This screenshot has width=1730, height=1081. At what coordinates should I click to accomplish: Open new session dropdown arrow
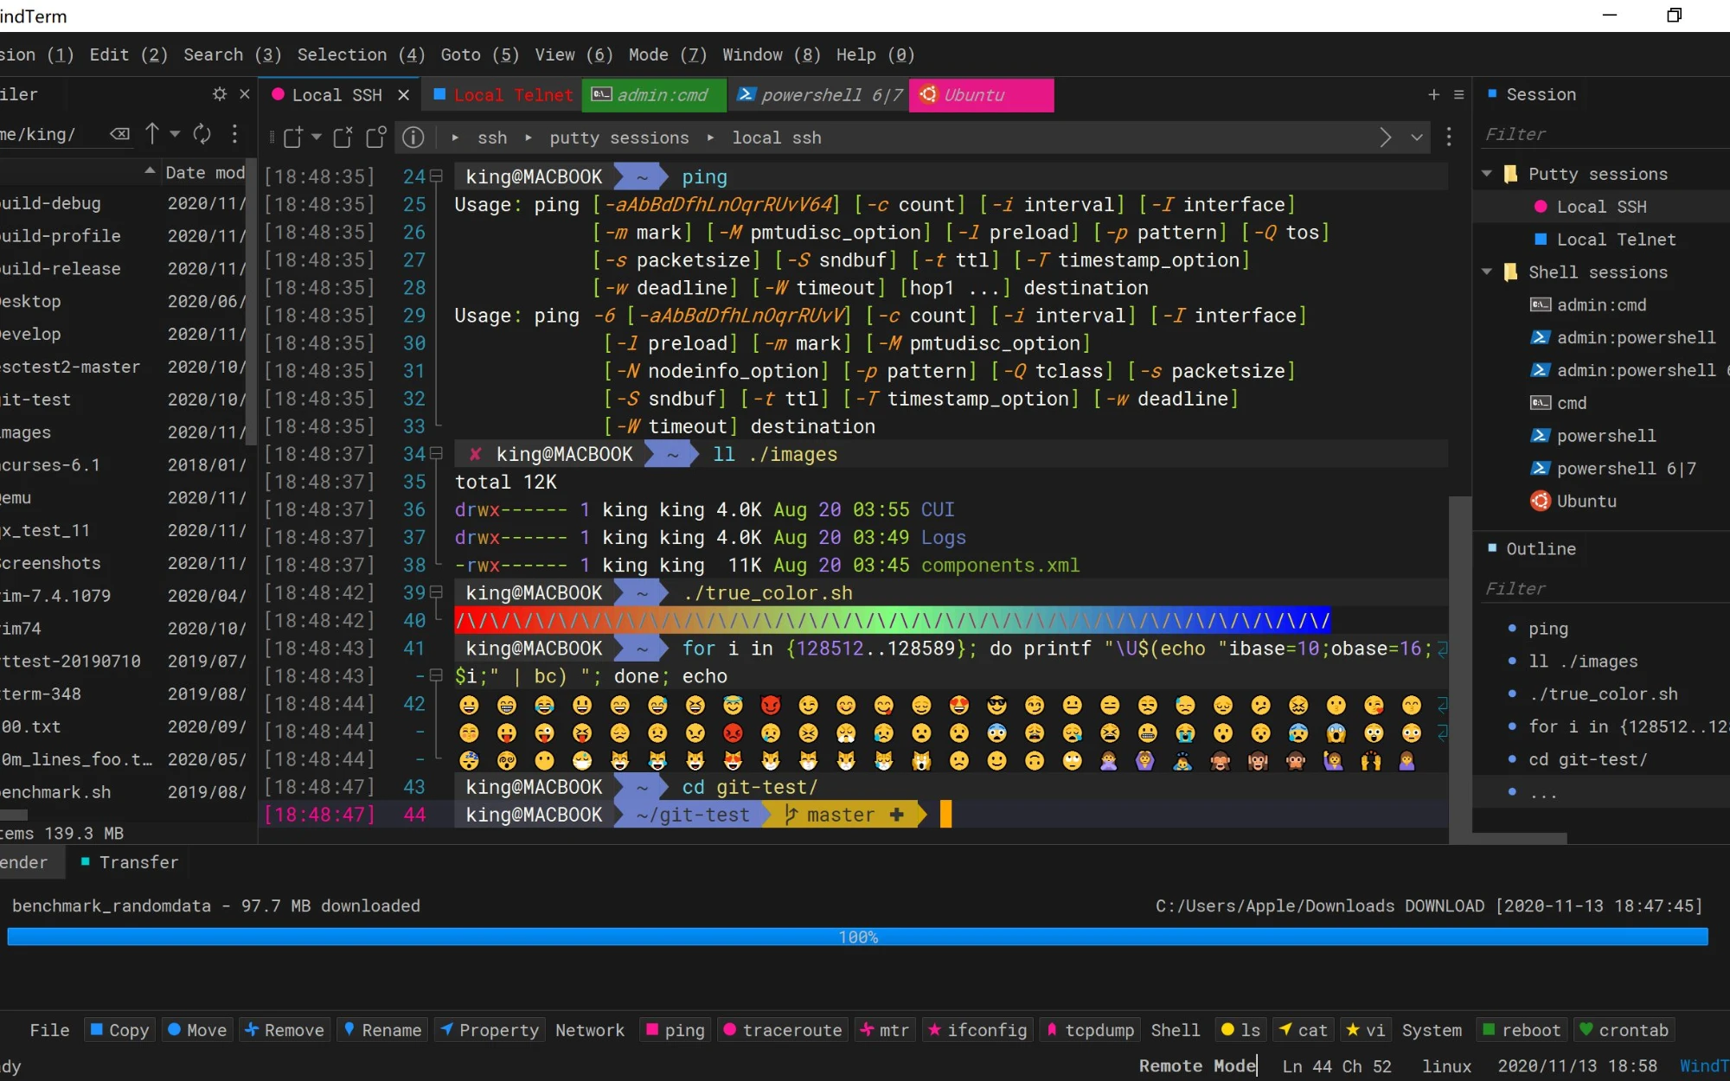click(x=317, y=138)
